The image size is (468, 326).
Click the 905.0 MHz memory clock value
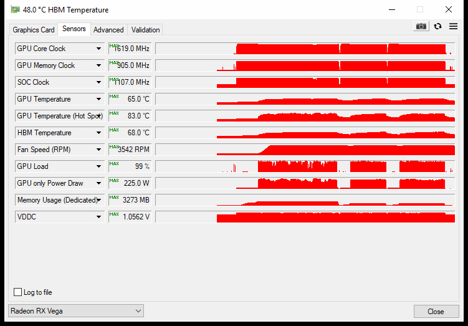(x=130, y=65)
